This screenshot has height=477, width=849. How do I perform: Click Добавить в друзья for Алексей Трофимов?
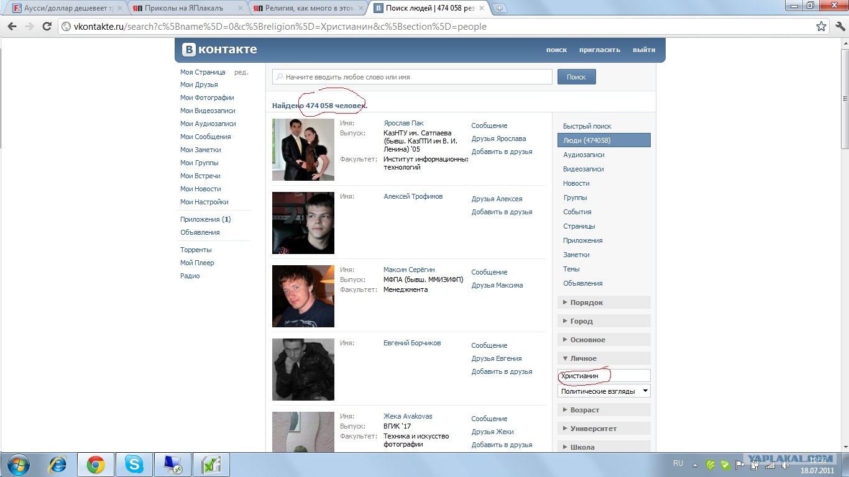pos(502,212)
